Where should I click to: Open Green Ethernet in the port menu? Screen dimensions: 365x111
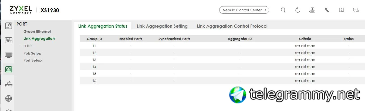pos(37,31)
